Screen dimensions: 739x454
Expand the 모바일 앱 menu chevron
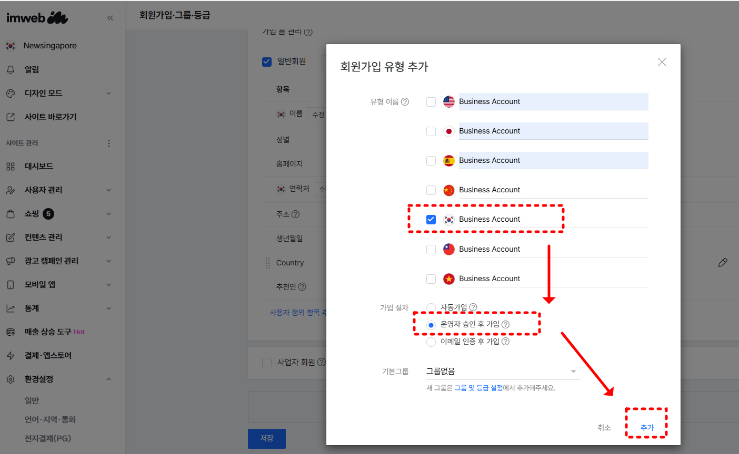pyautogui.click(x=109, y=284)
